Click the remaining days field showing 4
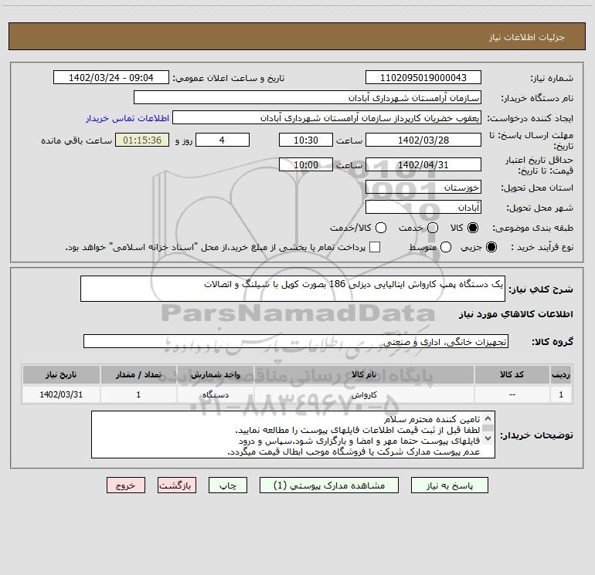This screenshot has width=595, height=575. click(223, 140)
